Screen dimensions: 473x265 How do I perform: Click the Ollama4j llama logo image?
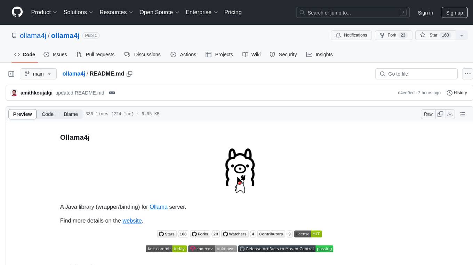(240, 171)
